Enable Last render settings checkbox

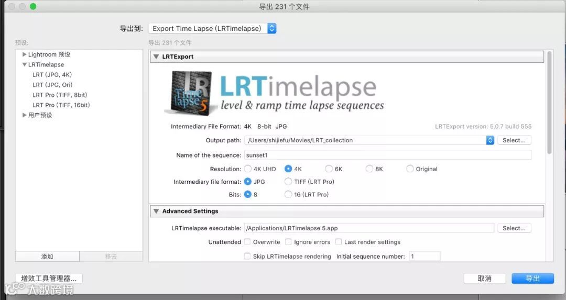click(338, 241)
